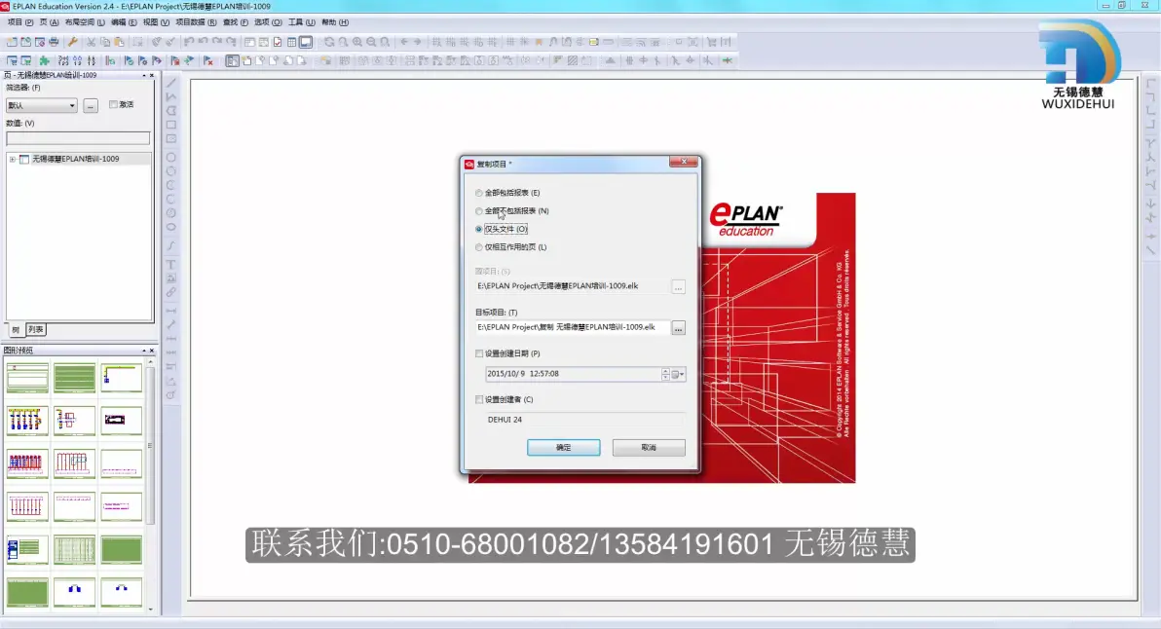Screen dimensions: 1161x629
Task: Select 仅相互作用的页 (L) radio option
Action: 479,247
